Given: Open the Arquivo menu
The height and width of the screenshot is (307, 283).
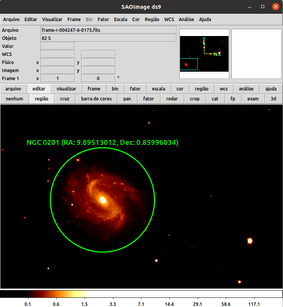Looking at the screenshot, I should point(11,19).
